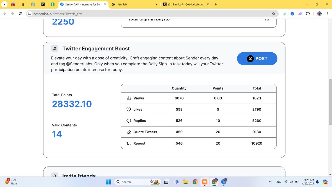Close the Emilico X tab
Viewport: 332px width, 187px height.
(208, 4)
